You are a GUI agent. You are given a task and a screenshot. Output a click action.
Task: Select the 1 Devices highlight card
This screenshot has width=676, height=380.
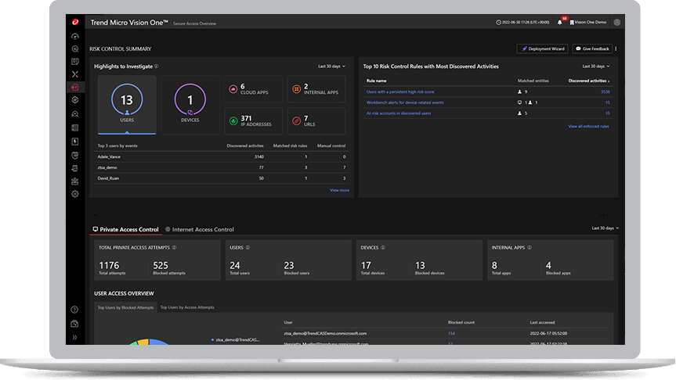tap(190, 105)
